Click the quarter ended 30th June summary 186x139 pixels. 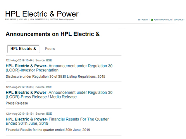pyautogui.click(x=48, y=130)
